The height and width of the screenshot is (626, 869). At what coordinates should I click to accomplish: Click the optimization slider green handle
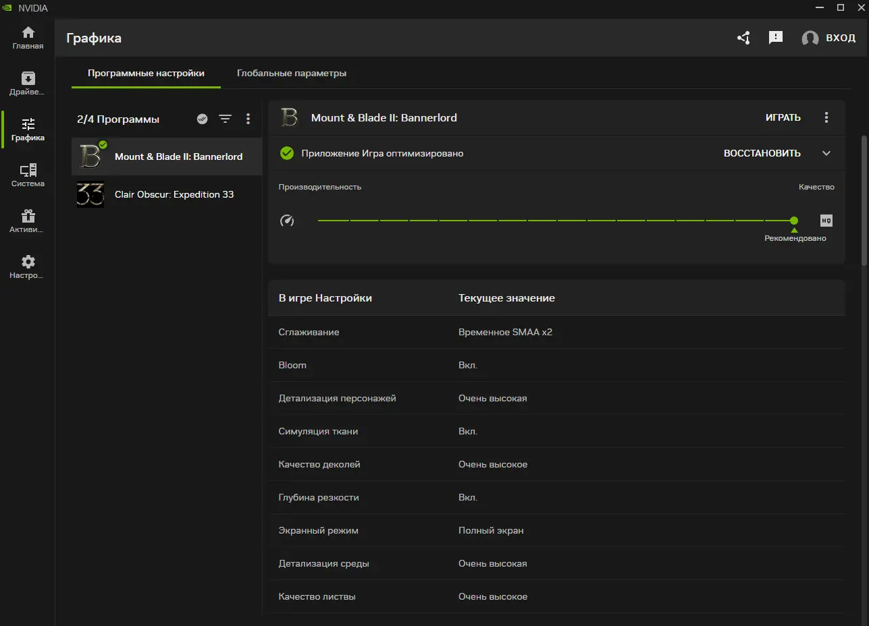(x=794, y=221)
